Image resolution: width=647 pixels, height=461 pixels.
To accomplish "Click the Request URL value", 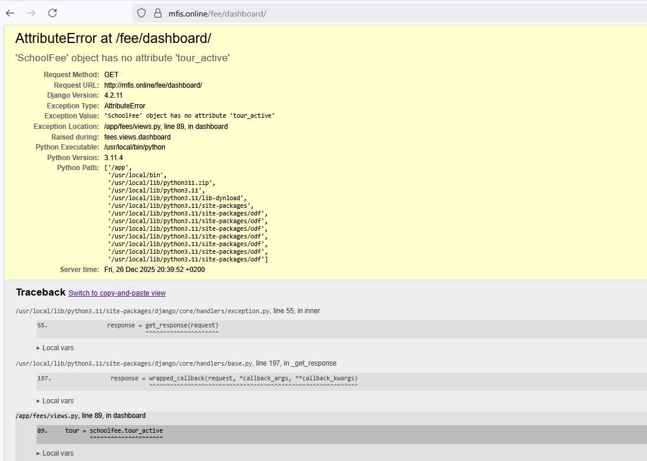I will point(153,85).
